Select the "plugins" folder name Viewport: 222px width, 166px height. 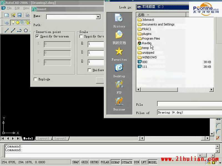tap(147, 34)
